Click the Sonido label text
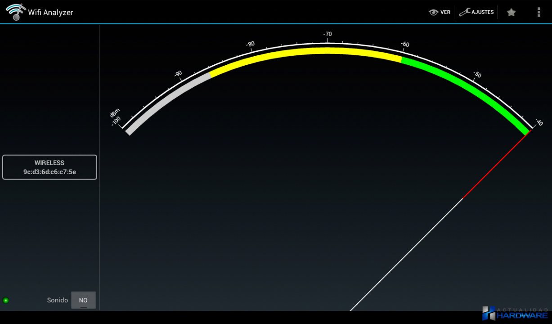The image size is (552, 324). click(x=57, y=300)
